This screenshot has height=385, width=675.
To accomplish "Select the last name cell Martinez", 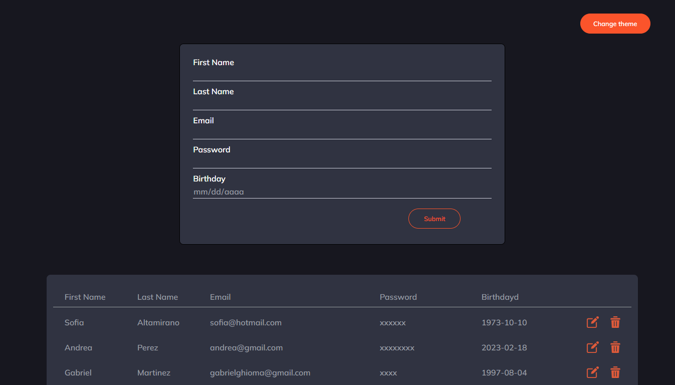I will [154, 372].
